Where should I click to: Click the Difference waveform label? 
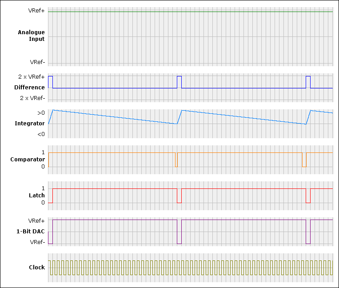click(x=29, y=88)
